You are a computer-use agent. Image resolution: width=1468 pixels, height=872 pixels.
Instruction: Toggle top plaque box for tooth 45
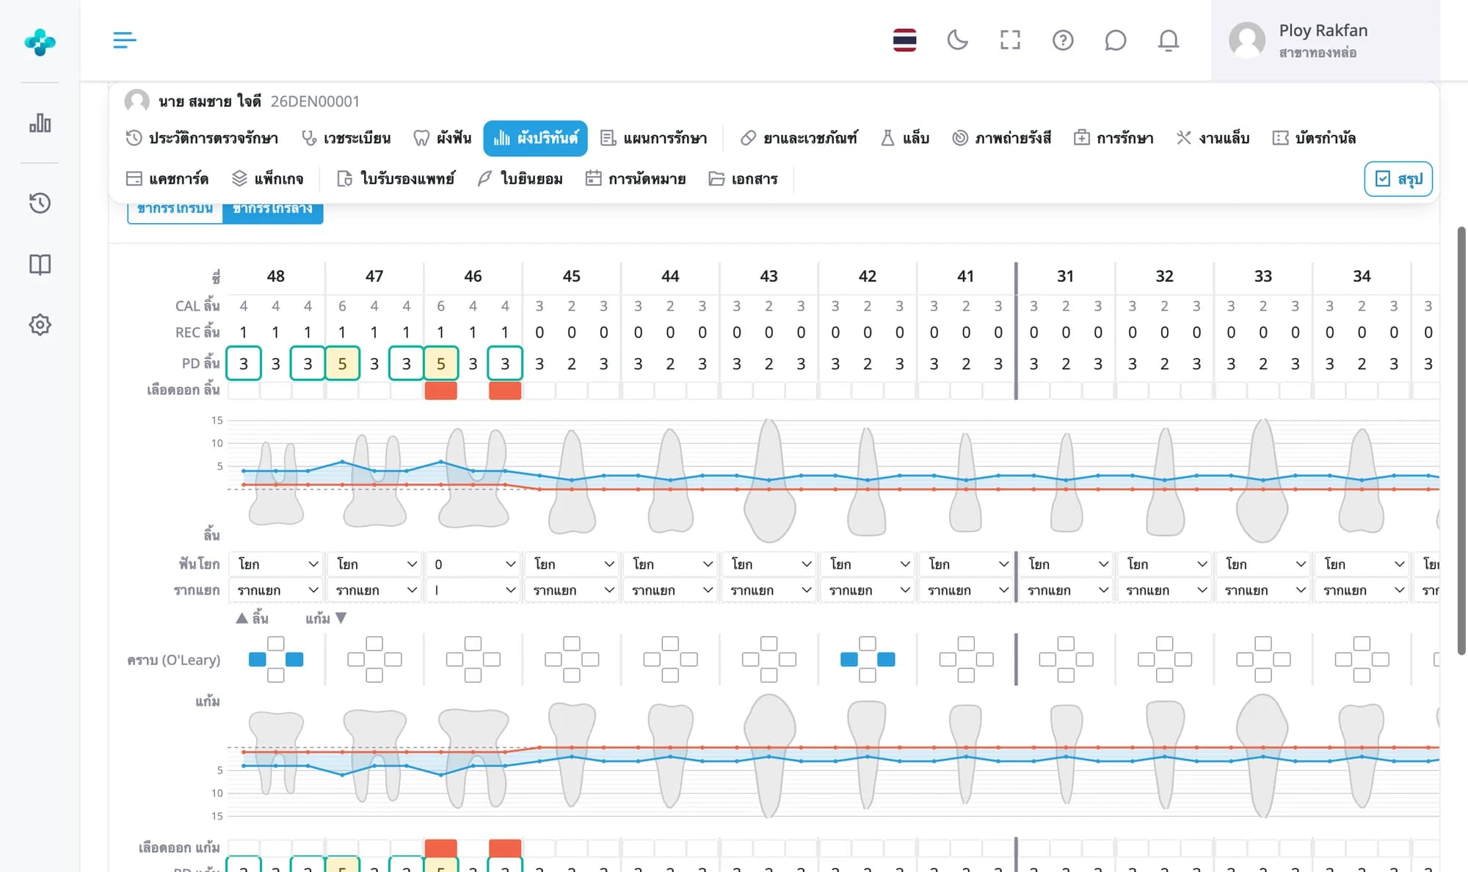[x=572, y=644]
